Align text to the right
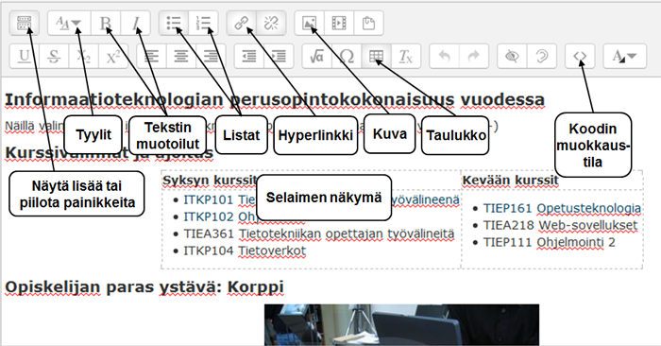The image size is (661, 346). coord(211,56)
